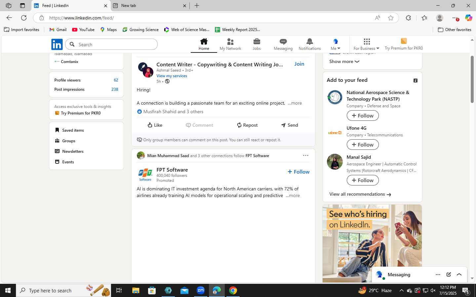Compose a new message icon
This screenshot has height=297, width=476.
[x=449, y=275]
